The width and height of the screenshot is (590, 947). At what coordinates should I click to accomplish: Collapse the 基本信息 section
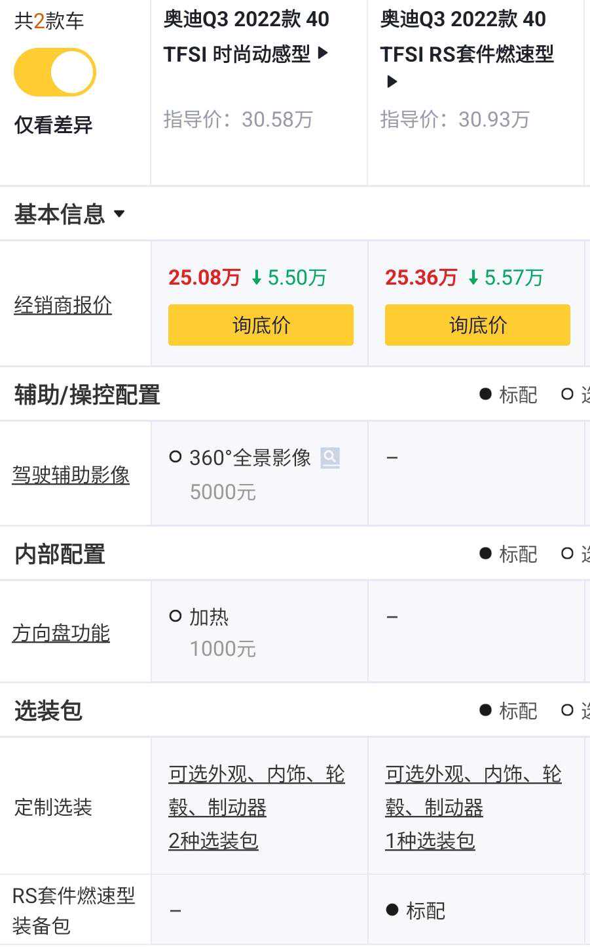click(119, 214)
